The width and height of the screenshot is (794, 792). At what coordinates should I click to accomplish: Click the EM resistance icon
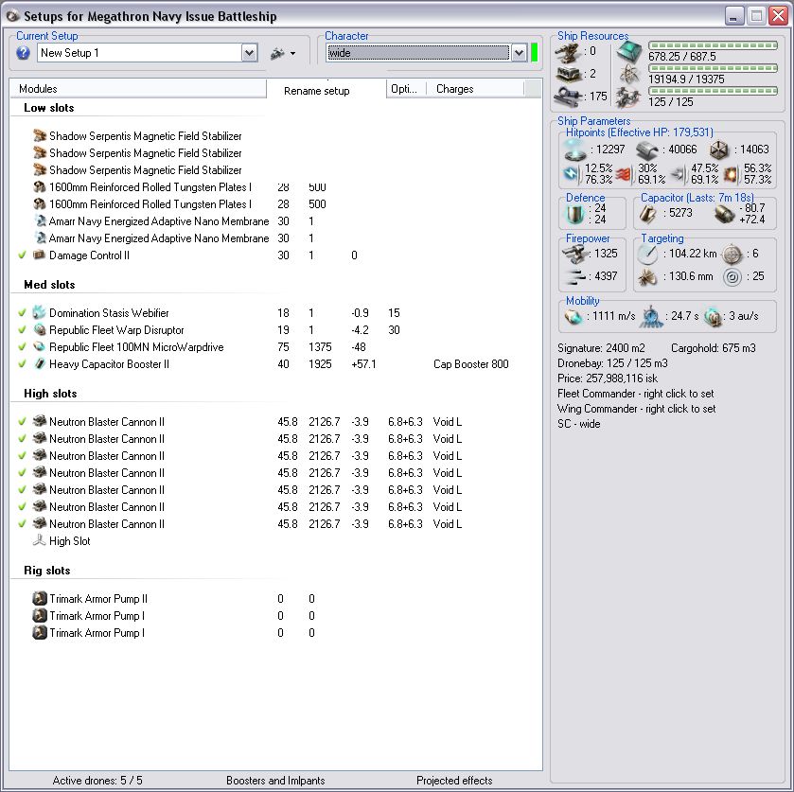coord(572,174)
